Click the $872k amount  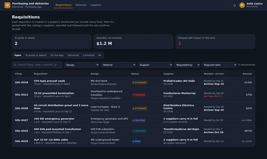click(x=248, y=131)
